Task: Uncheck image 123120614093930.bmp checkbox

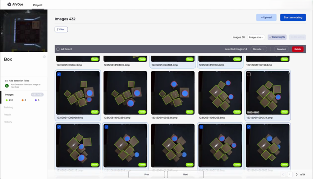Action: [x=59, y=74]
